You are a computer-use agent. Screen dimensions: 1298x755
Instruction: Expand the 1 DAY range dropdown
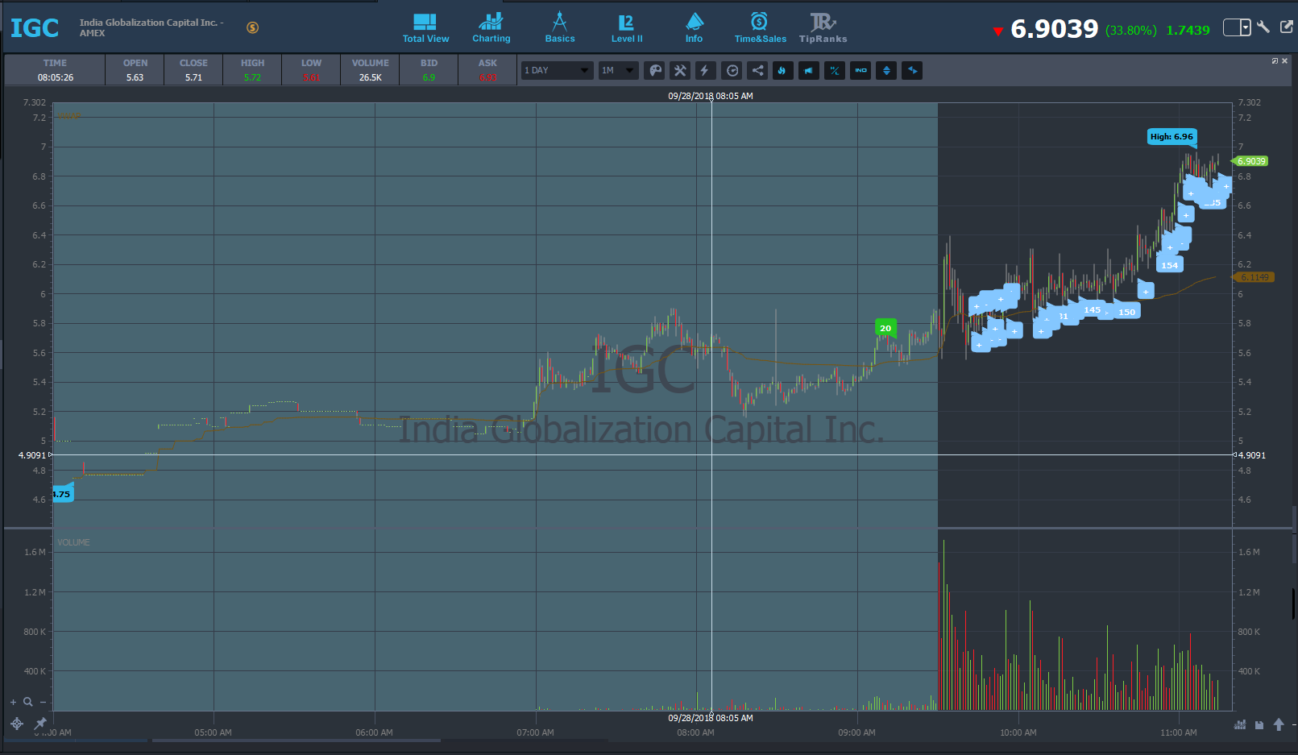557,71
